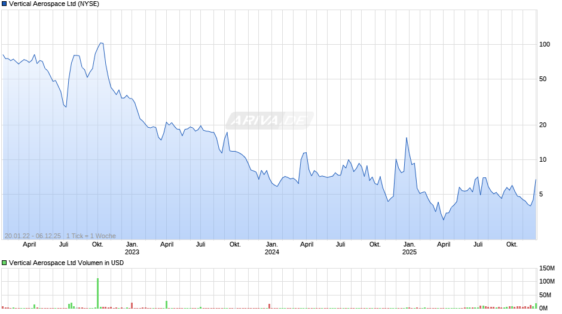This screenshot has width=562, height=314.
Task: Click the blue Vertical Aerospace legend square
Action: (x=4, y=4)
